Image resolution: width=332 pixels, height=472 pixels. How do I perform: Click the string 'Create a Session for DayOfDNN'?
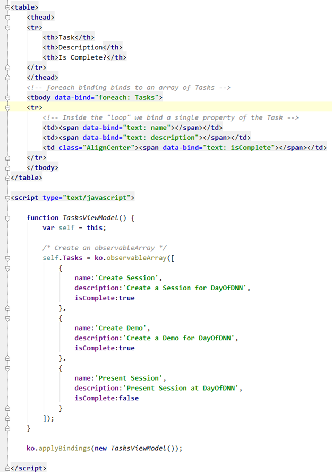[x=185, y=288]
